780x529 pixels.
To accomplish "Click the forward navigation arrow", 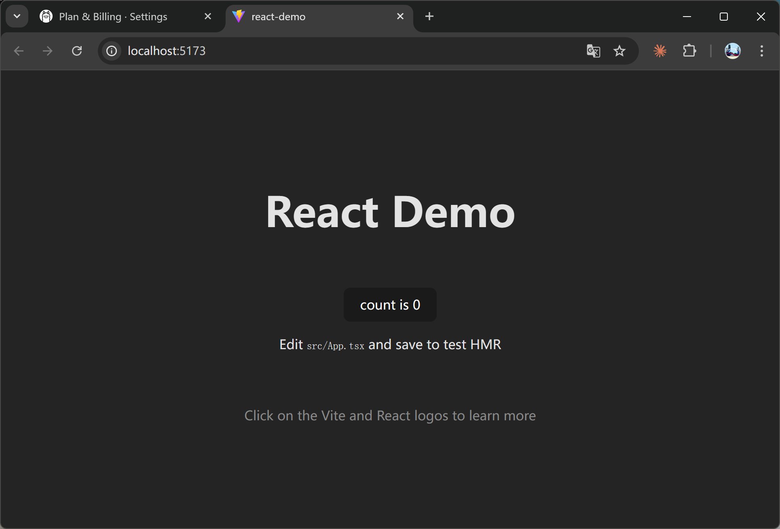I will 48,51.
